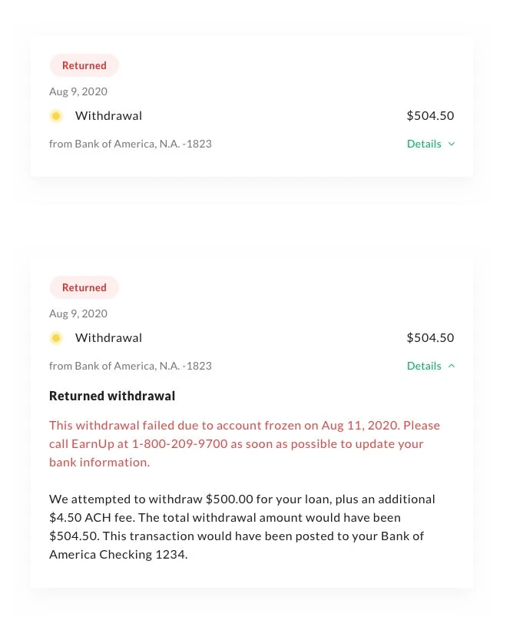Select the Withdrawal label in the expanded card
Viewport: 513px width, 637px height.
tap(108, 338)
